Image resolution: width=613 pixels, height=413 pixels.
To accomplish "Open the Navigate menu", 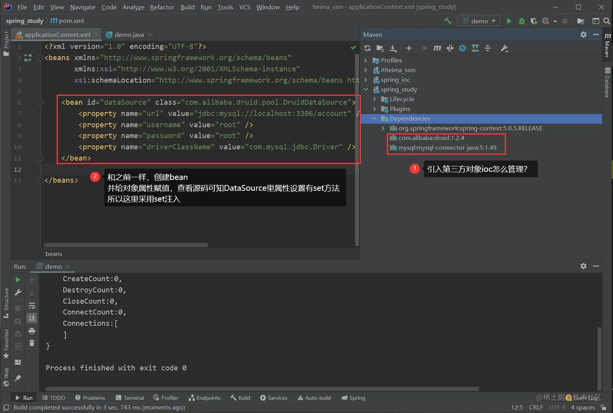I will [83, 7].
